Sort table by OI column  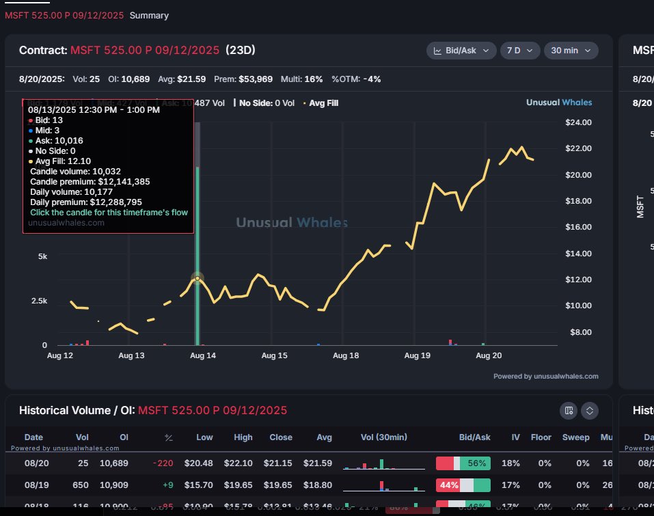pyautogui.click(x=124, y=437)
